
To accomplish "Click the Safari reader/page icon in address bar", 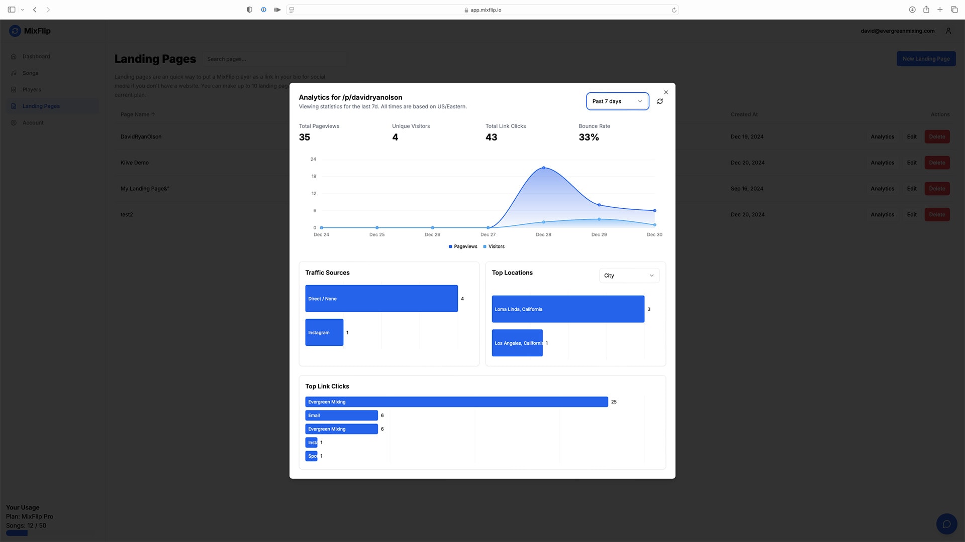I will coord(292,10).
